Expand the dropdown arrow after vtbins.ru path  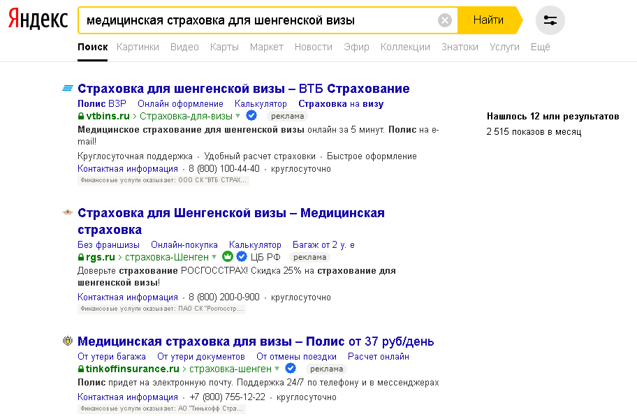click(x=237, y=116)
